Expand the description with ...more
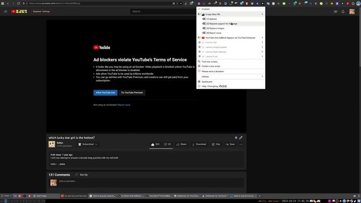The height and width of the screenshot is (203, 361). [61, 164]
